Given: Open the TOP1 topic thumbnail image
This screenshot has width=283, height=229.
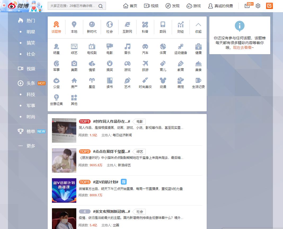Looking at the screenshot, I should (64, 130).
